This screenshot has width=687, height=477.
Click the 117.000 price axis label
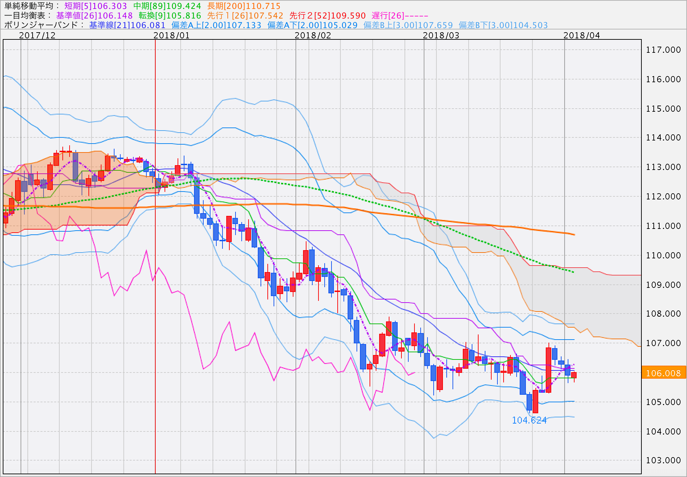click(663, 50)
